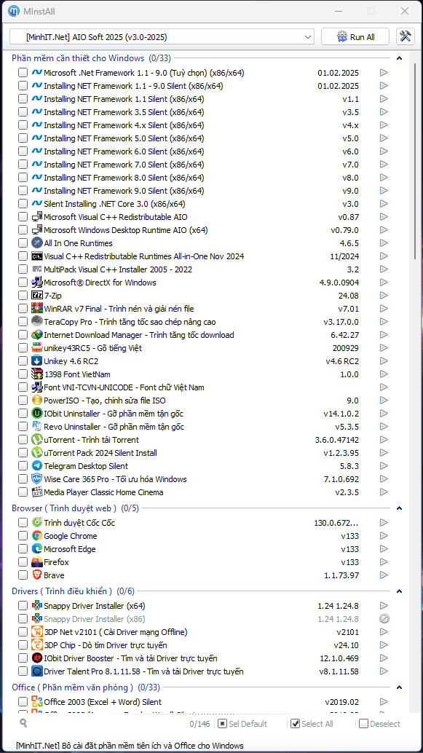Check the Unikey 4.6 RC2 checkbox
Image resolution: width=423 pixels, height=753 pixels.
pyautogui.click(x=23, y=361)
